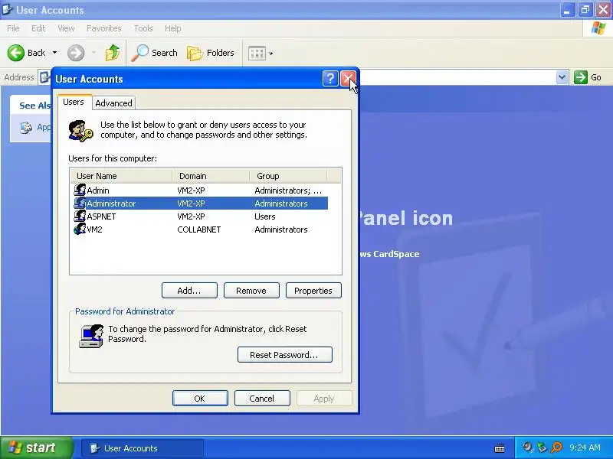Click the grayed Forward arrow icon

point(76,53)
